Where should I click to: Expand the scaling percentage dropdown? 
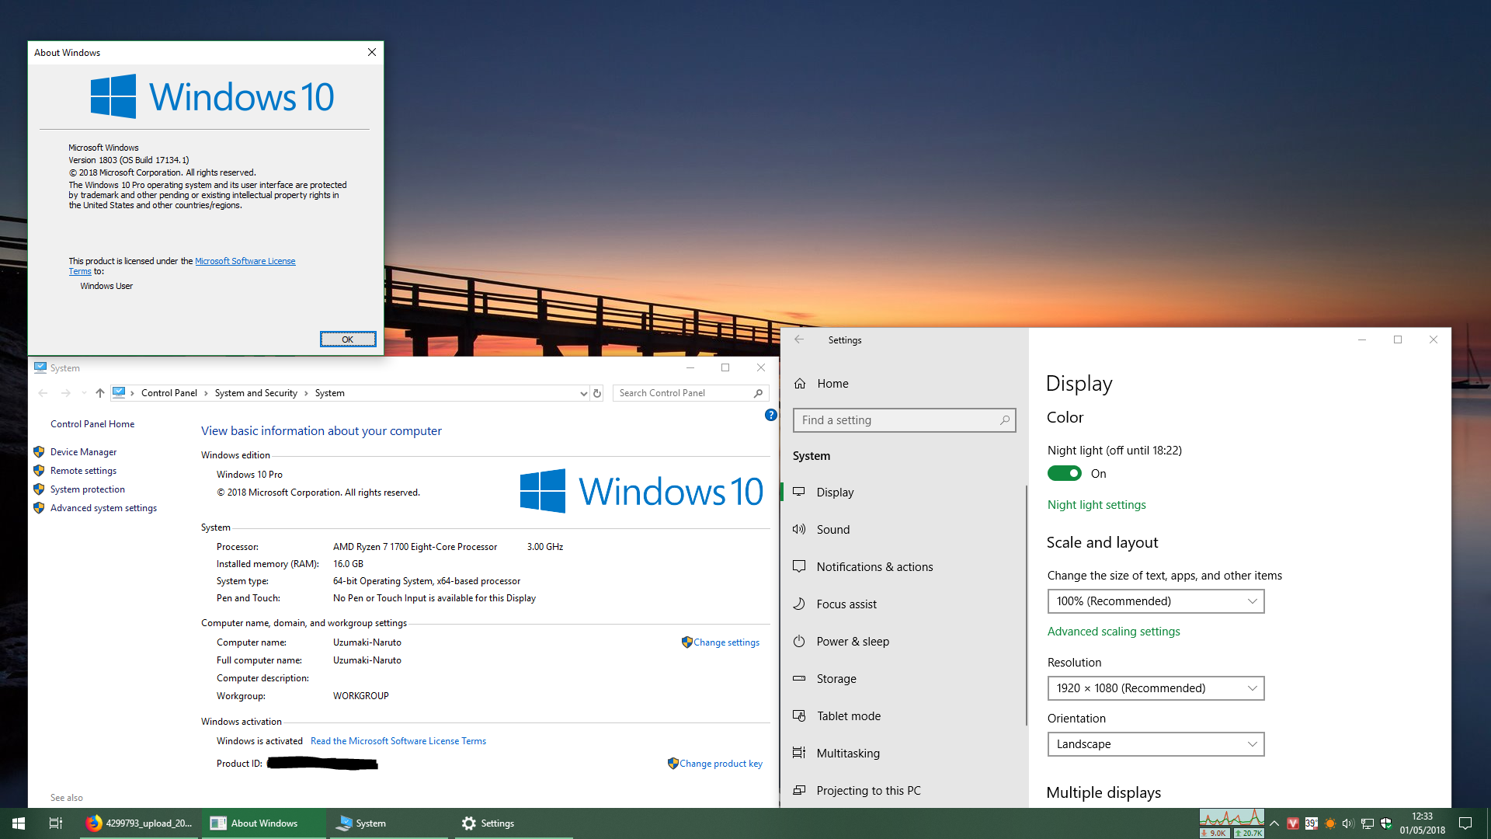point(1156,601)
